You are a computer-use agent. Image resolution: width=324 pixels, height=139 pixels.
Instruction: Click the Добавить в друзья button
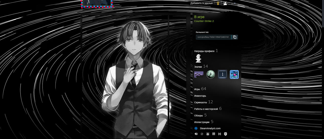[x=201, y=3]
